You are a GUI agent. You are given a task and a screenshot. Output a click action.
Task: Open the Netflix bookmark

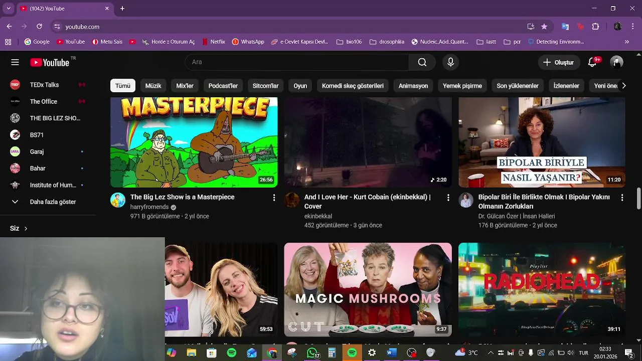[213, 42]
